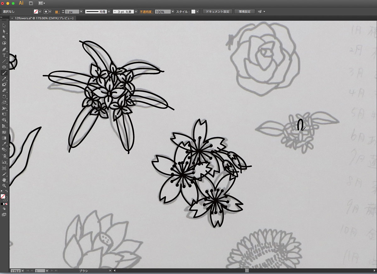Activate the Type tool
The image size is (377, 274).
pyautogui.click(x=4, y=55)
